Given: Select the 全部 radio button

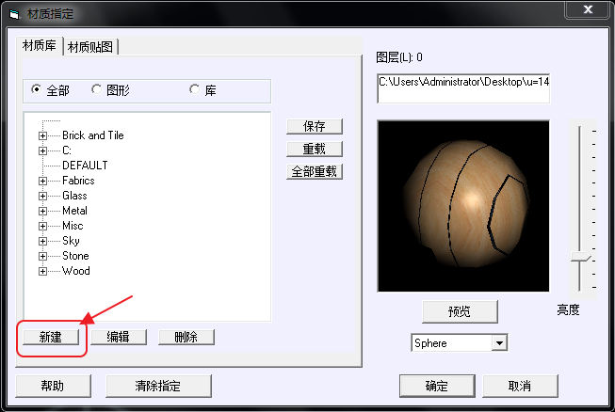Looking at the screenshot, I should tap(37, 90).
